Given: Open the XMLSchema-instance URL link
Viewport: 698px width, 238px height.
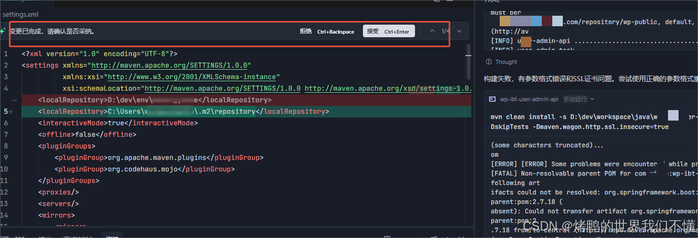Looking at the screenshot, I should pyautogui.click(x=193, y=77).
